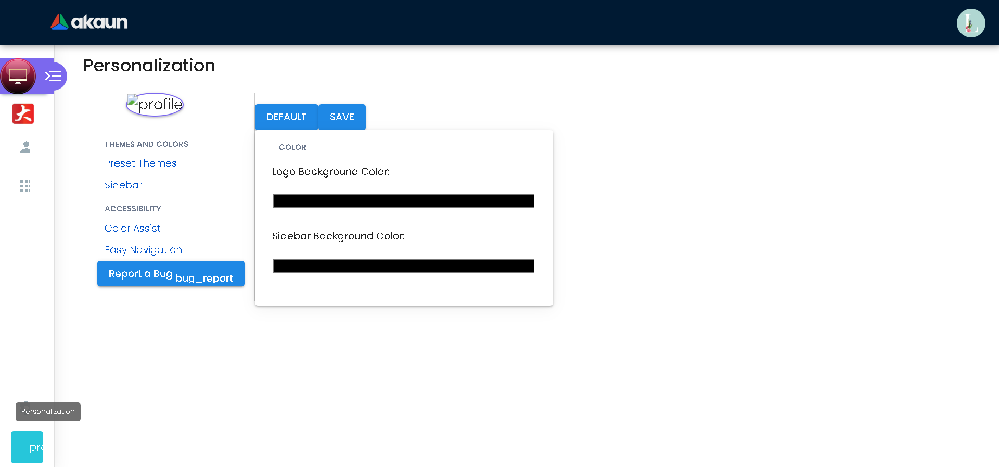Pick the Logo Background Color swatch

click(x=404, y=201)
